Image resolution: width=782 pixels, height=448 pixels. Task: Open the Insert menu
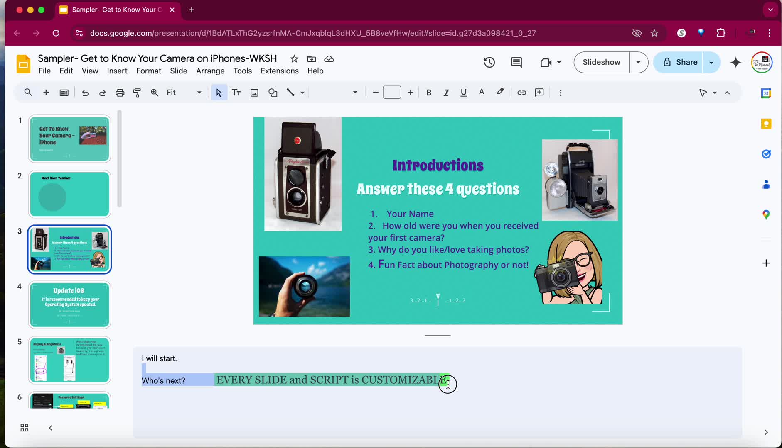click(117, 71)
